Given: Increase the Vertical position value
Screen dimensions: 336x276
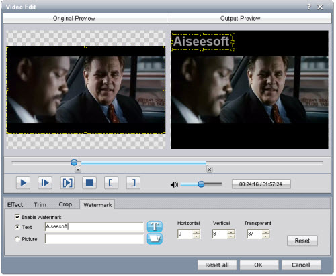Looking at the screenshot, I should (231, 232).
